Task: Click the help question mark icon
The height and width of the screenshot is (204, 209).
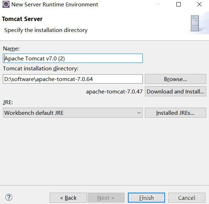Action: click(x=9, y=197)
